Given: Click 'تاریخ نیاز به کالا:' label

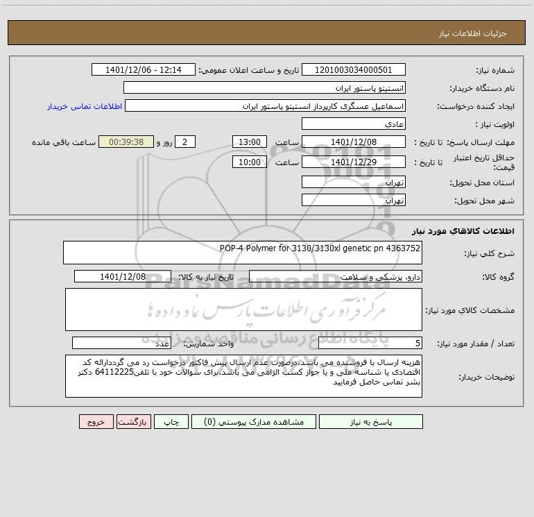Looking at the screenshot, I should point(207,277).
